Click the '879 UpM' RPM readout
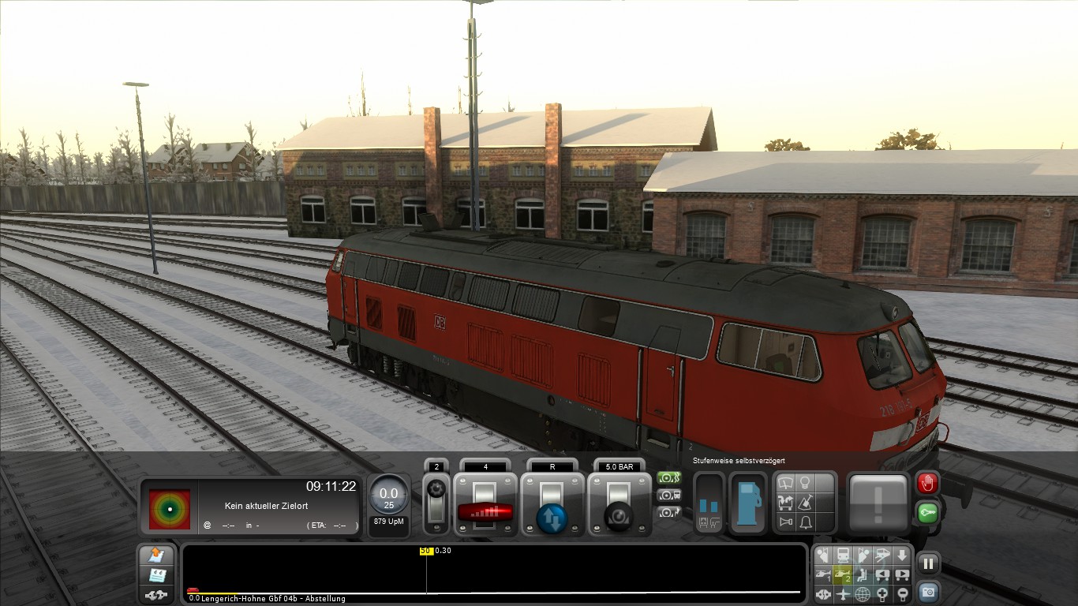 [389, 522]
